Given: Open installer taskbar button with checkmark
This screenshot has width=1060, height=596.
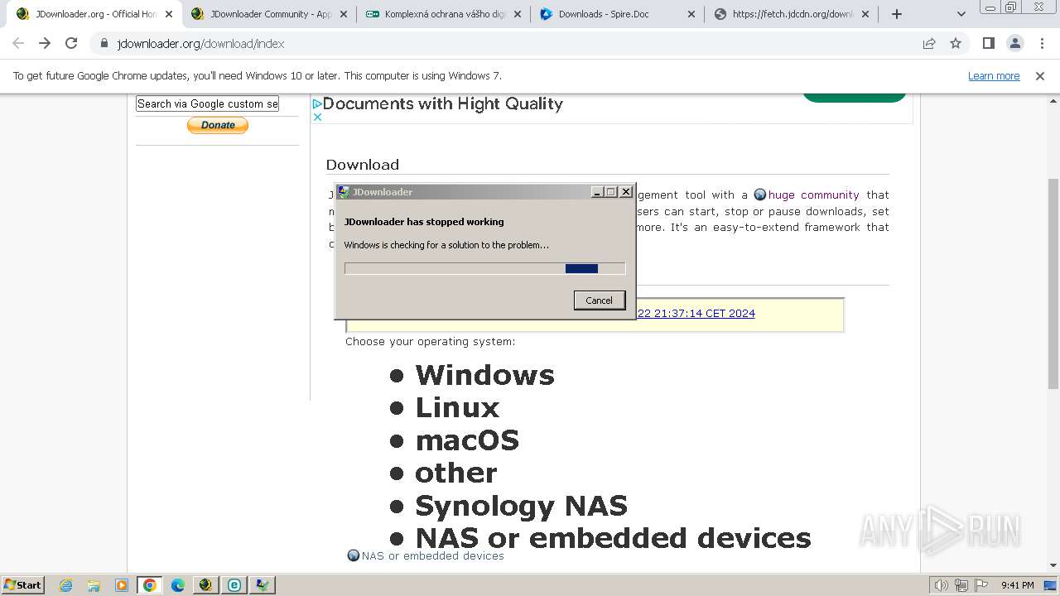Looking at the screenshot, I should [263, 585].
